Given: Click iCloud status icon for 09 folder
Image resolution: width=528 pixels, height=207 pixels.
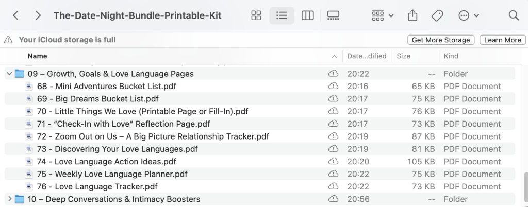Looking at the screenshot, I should tap(334, 73).
